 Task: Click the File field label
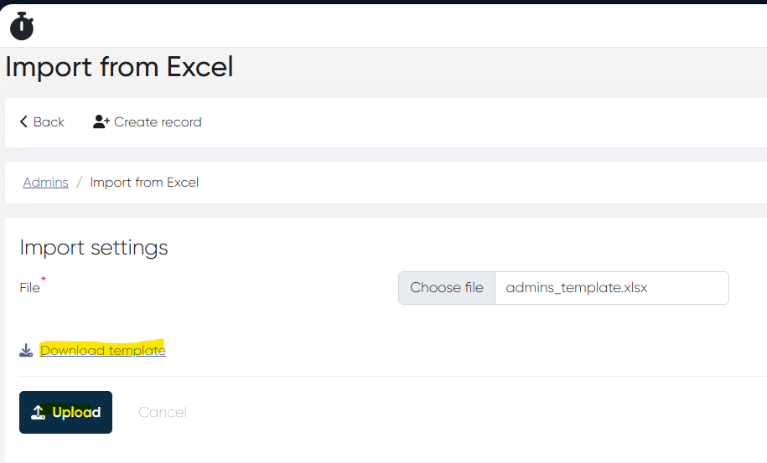click(29, 288)
